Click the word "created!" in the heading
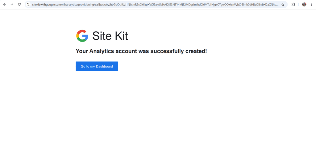Screen dimensions: 316x159 pyautogui.click(x=196, y=51)
